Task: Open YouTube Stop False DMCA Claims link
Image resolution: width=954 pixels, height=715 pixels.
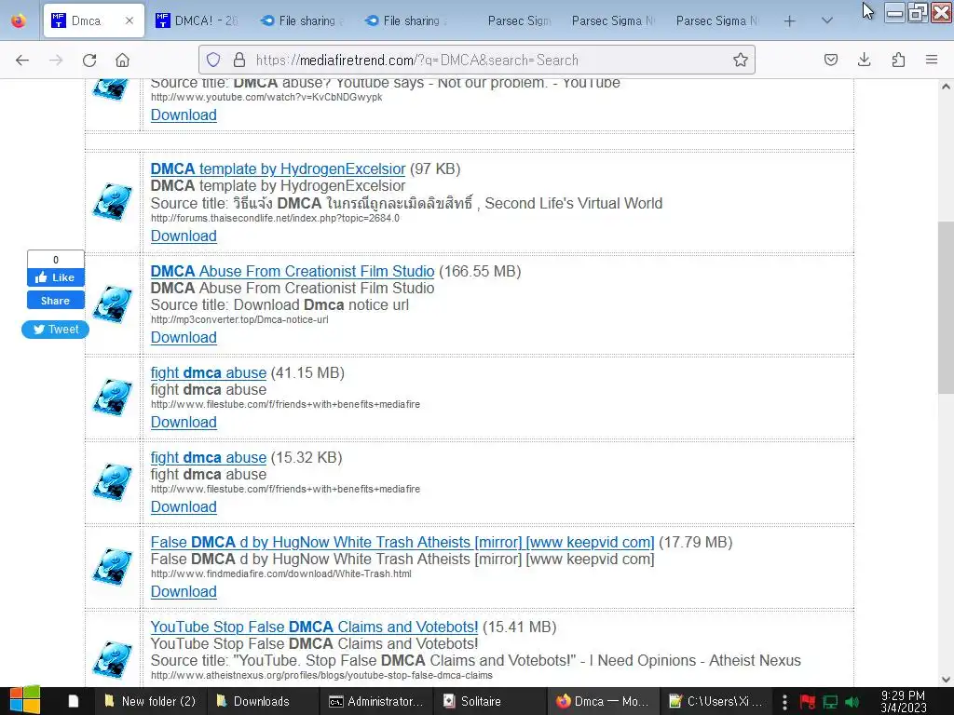Action: point(314,627)
